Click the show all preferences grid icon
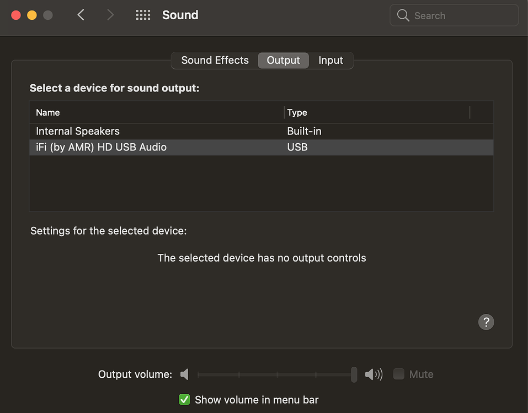This screenshot has height=413, width=528. 143,15
